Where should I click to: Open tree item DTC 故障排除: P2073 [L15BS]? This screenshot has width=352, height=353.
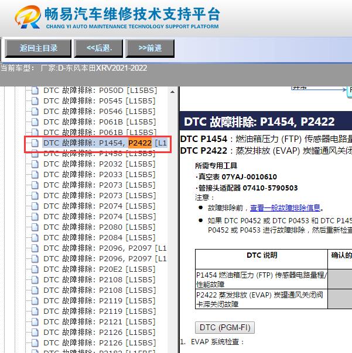click(100, 195)
